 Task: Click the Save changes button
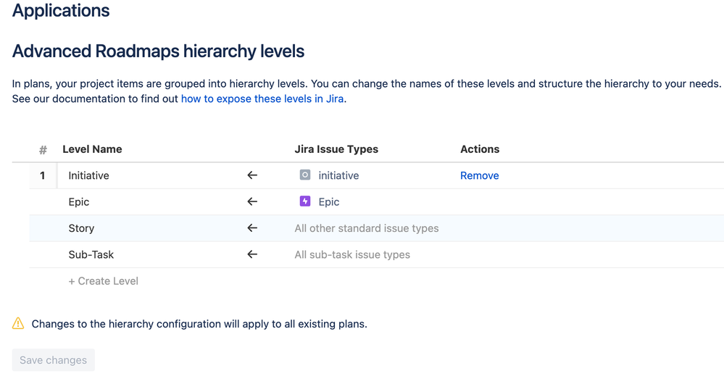[x=53, y=360]
